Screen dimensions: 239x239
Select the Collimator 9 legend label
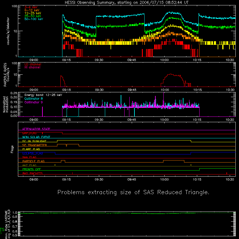tap(33, 102)
